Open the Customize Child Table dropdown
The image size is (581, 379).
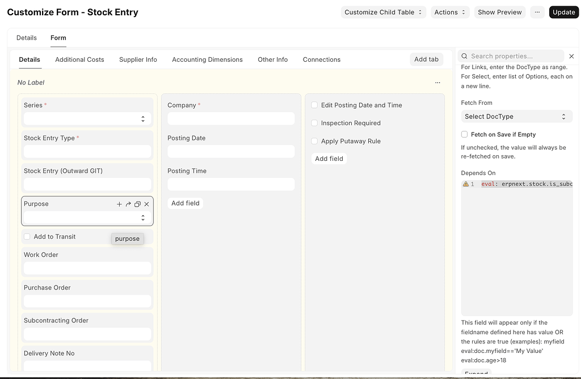(x=384, y=11)
